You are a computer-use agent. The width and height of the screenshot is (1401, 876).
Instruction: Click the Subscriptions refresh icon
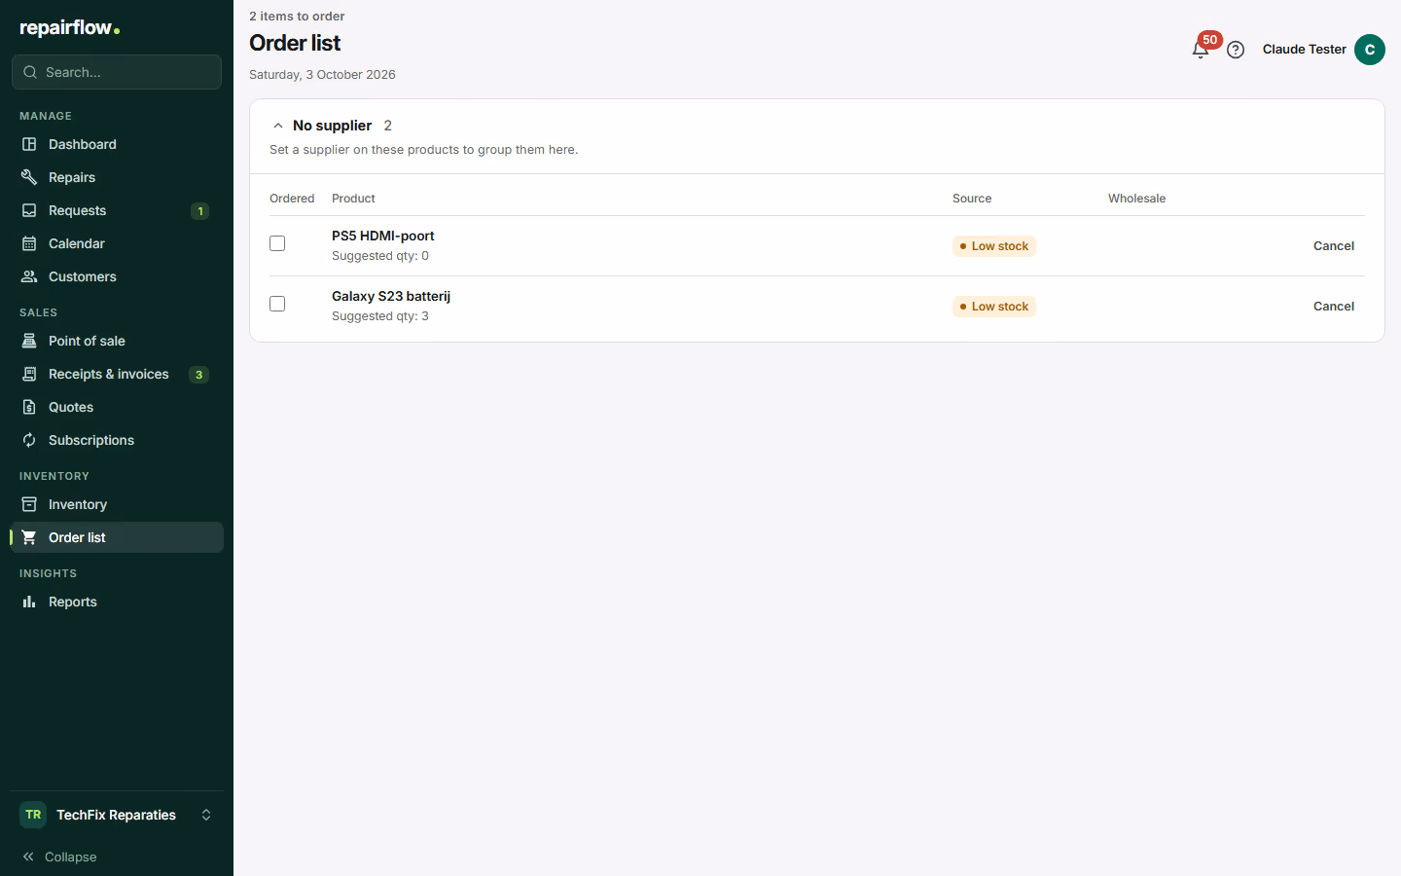click(29, 440)
